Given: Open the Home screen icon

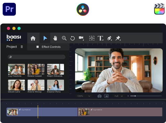Looking at the screenshot, I should pyautogui.click(x=33, y=38).
